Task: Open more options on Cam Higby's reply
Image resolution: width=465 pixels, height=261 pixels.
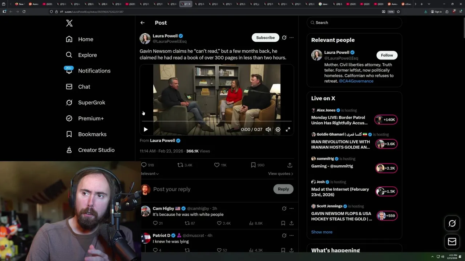Action: [x=291, y=208]
